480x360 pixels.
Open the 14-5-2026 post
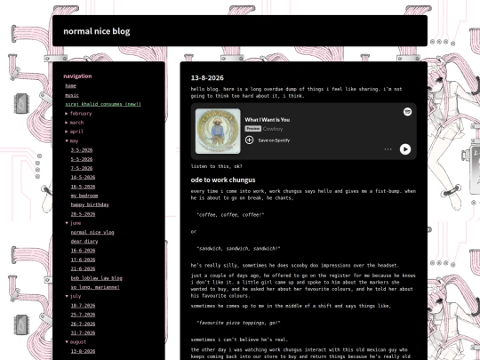pos(83,177)
